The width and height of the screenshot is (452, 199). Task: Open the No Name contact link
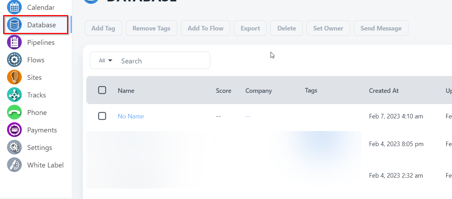click(131, 116)
